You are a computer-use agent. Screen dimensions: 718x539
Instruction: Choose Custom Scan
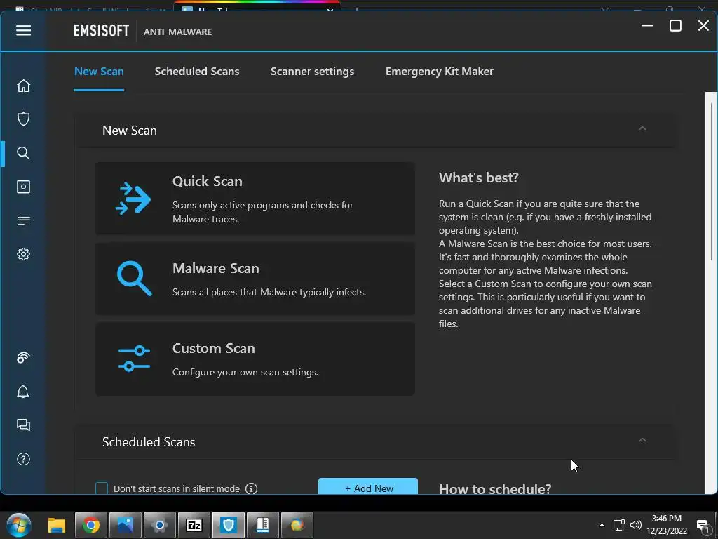[255, 359]
